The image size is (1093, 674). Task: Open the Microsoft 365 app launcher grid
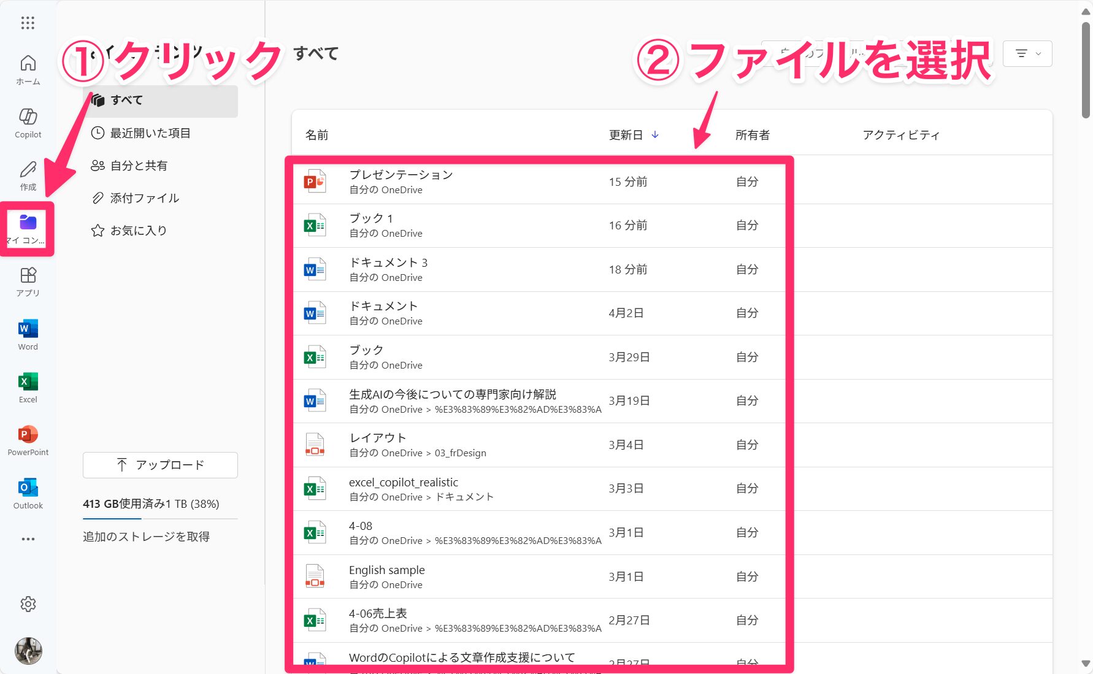click(x=27, y=23)
